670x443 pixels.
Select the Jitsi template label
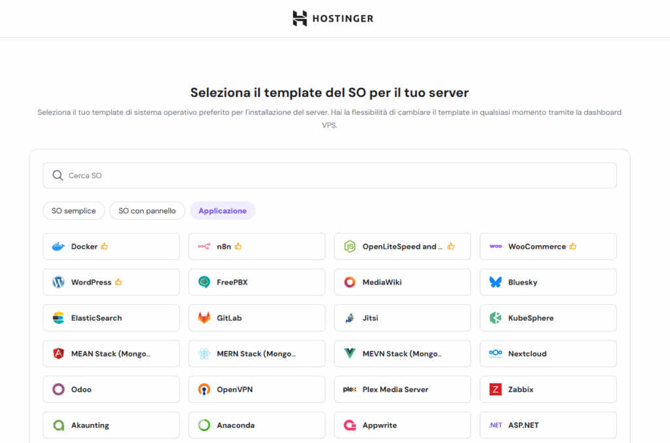coord(370,318)
